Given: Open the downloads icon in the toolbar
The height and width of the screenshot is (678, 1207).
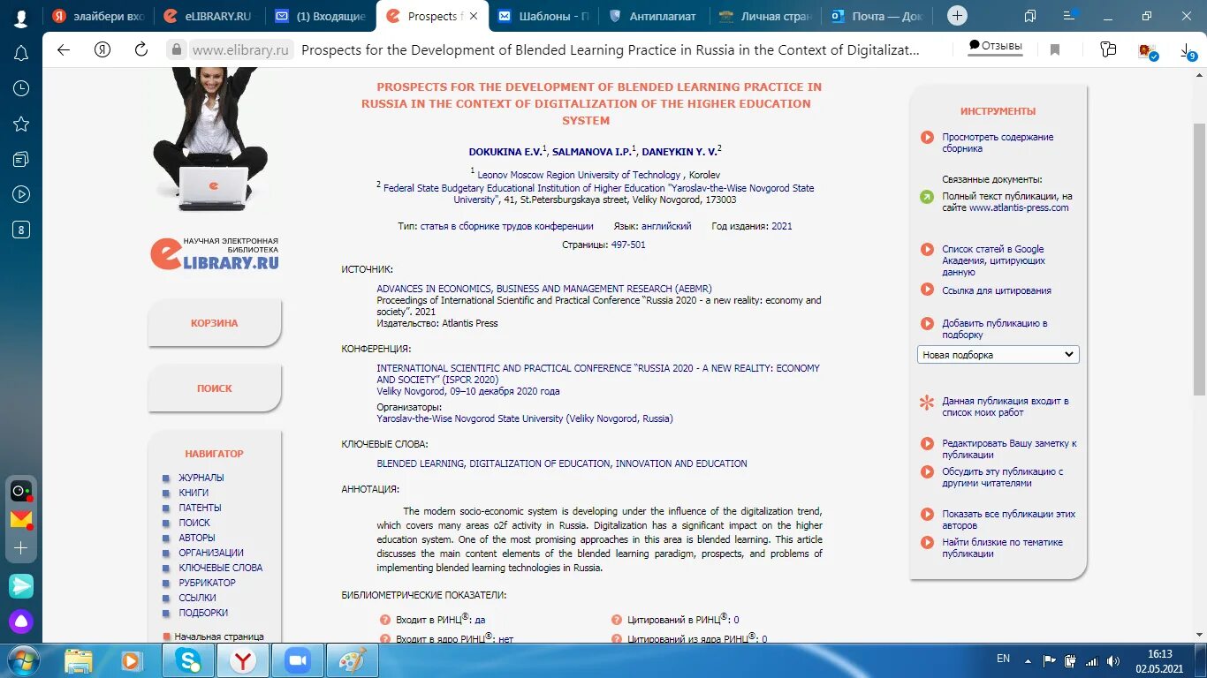Looking at the screenshot, I should point(1188,51).
